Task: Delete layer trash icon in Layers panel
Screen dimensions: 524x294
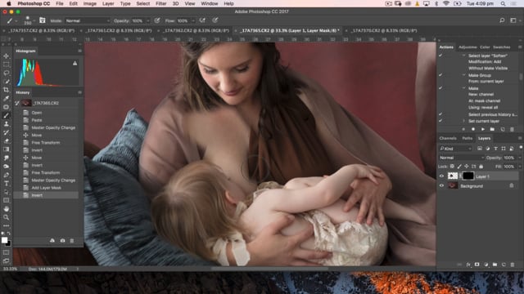Action: (513, 265)
